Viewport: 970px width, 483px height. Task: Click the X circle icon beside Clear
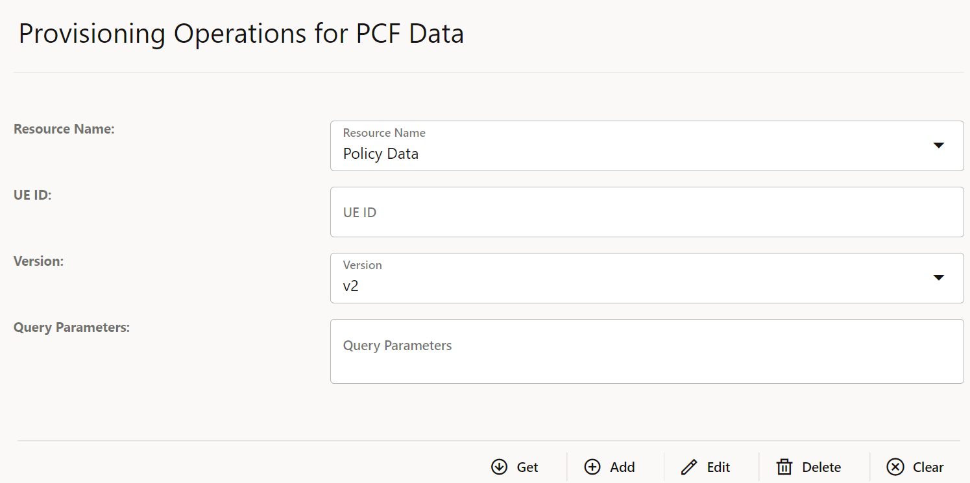pos(895,467)
